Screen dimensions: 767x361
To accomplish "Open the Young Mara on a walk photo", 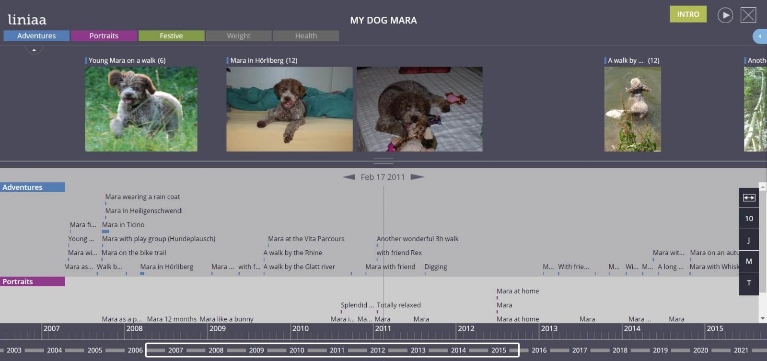I will (141, 109).
